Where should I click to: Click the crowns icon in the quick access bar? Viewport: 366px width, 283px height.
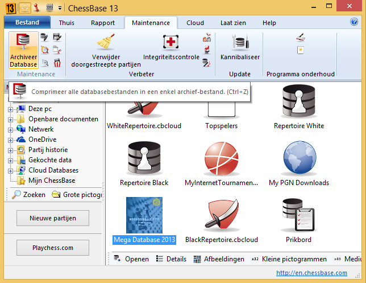[x=25, y=8]
